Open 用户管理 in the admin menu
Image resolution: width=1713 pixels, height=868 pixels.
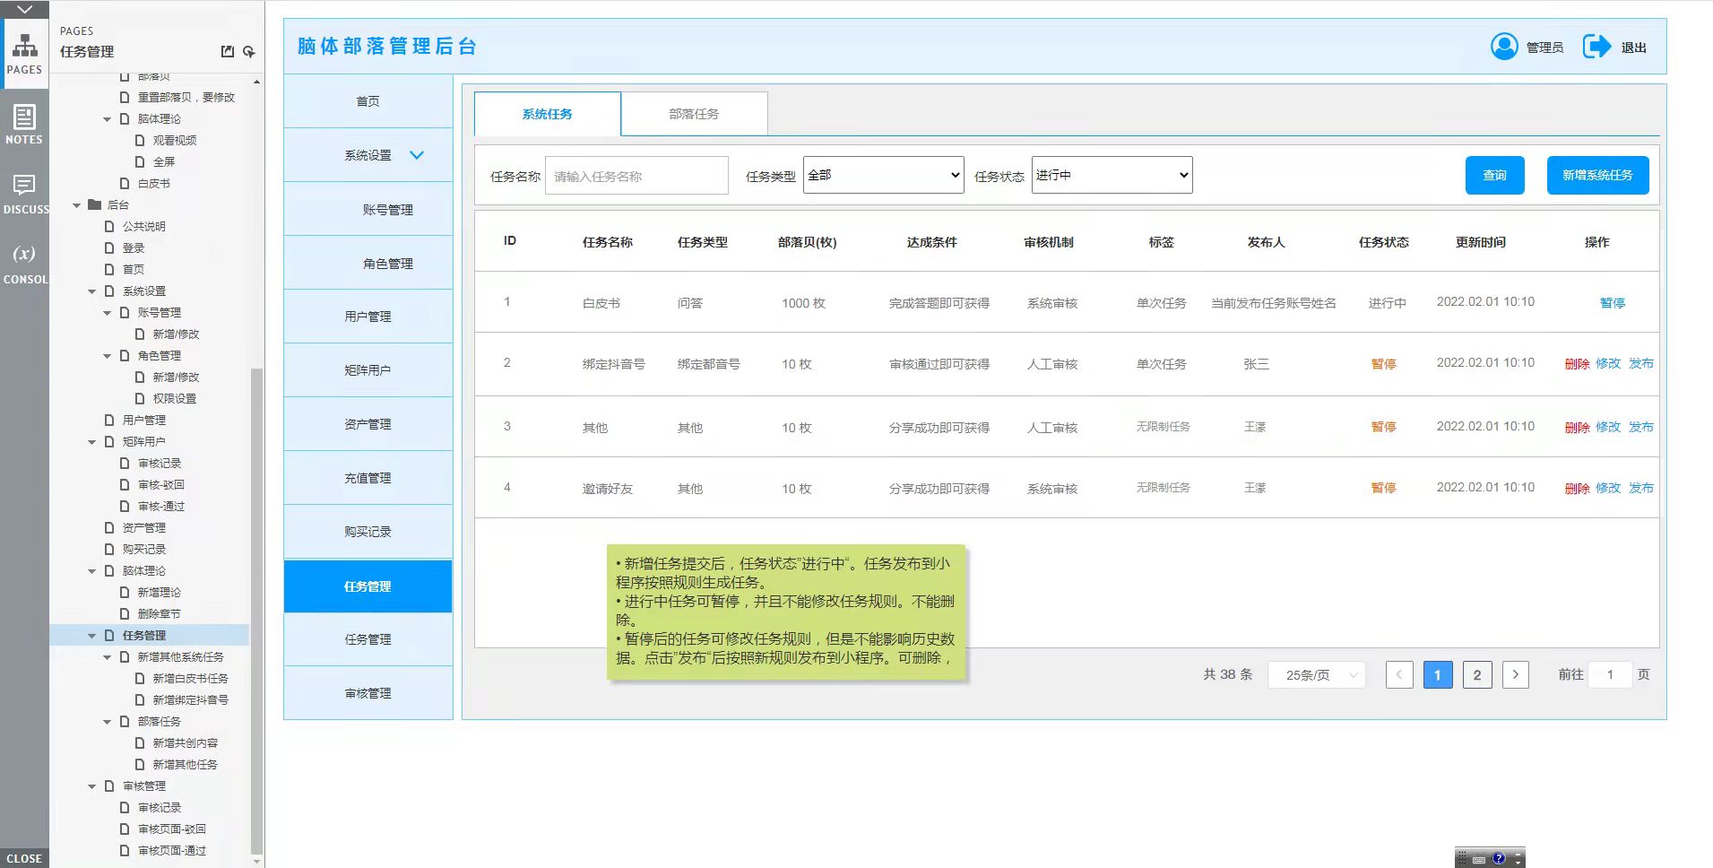[x=368, y=317]
